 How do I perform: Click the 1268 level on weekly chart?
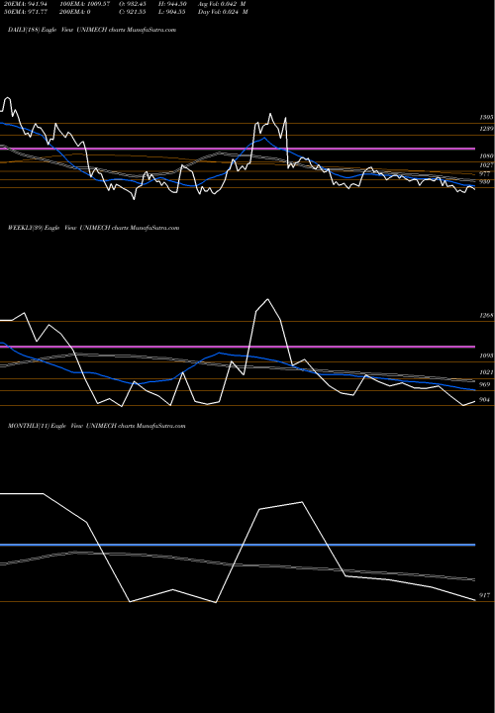(486, 315)
